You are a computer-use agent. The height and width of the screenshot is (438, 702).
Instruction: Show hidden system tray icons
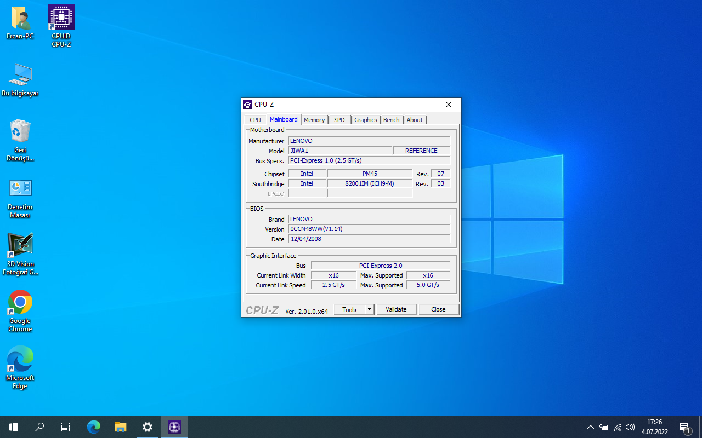click(591, 427)
